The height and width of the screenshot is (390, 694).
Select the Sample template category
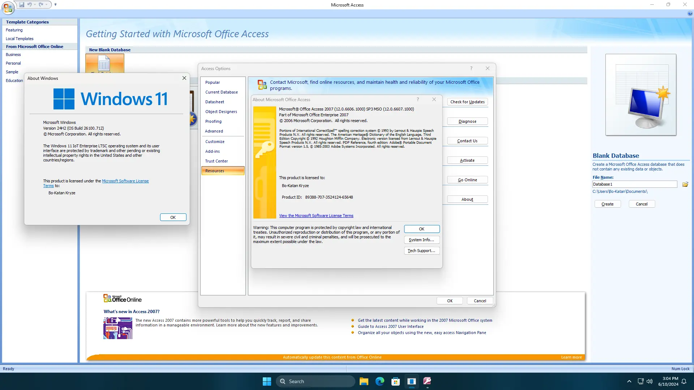pos(12,72)
